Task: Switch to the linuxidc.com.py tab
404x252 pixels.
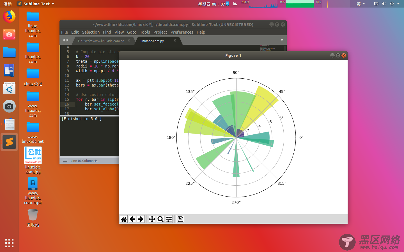Action: [x=152, y=41]
